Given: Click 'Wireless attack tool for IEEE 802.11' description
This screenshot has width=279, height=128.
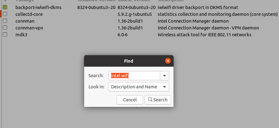Looking at the screenshot, I should (x=204, y=35).
